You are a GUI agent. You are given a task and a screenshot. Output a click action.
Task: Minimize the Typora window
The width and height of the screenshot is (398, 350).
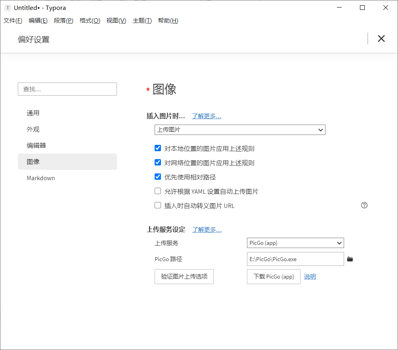click(x=339, y=8)
